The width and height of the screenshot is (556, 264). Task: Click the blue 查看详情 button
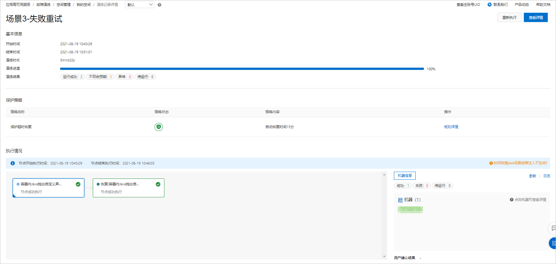(536, 18)
